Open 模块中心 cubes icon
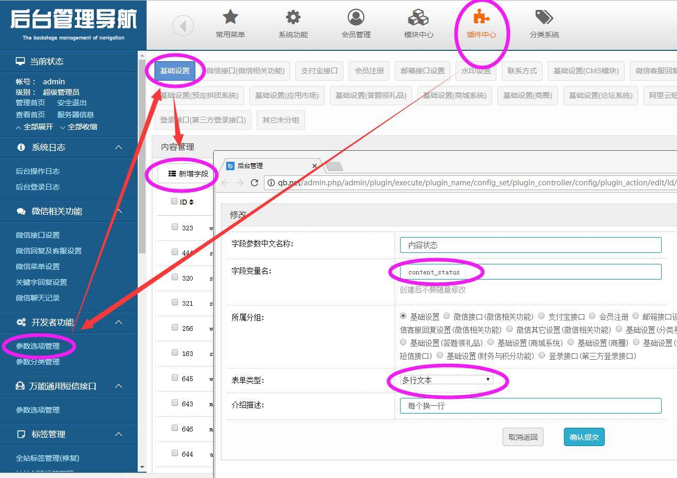 point(418,18)
